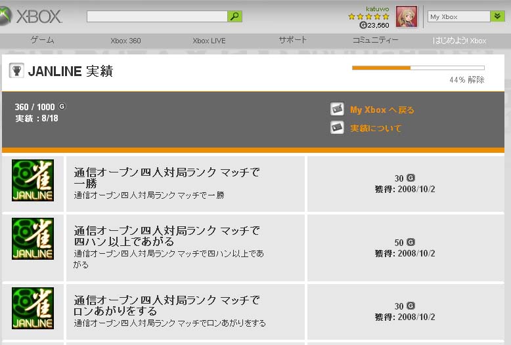Click JANLINE icon for 四ハン以上であがる achievement

click(x=33, y=239)
